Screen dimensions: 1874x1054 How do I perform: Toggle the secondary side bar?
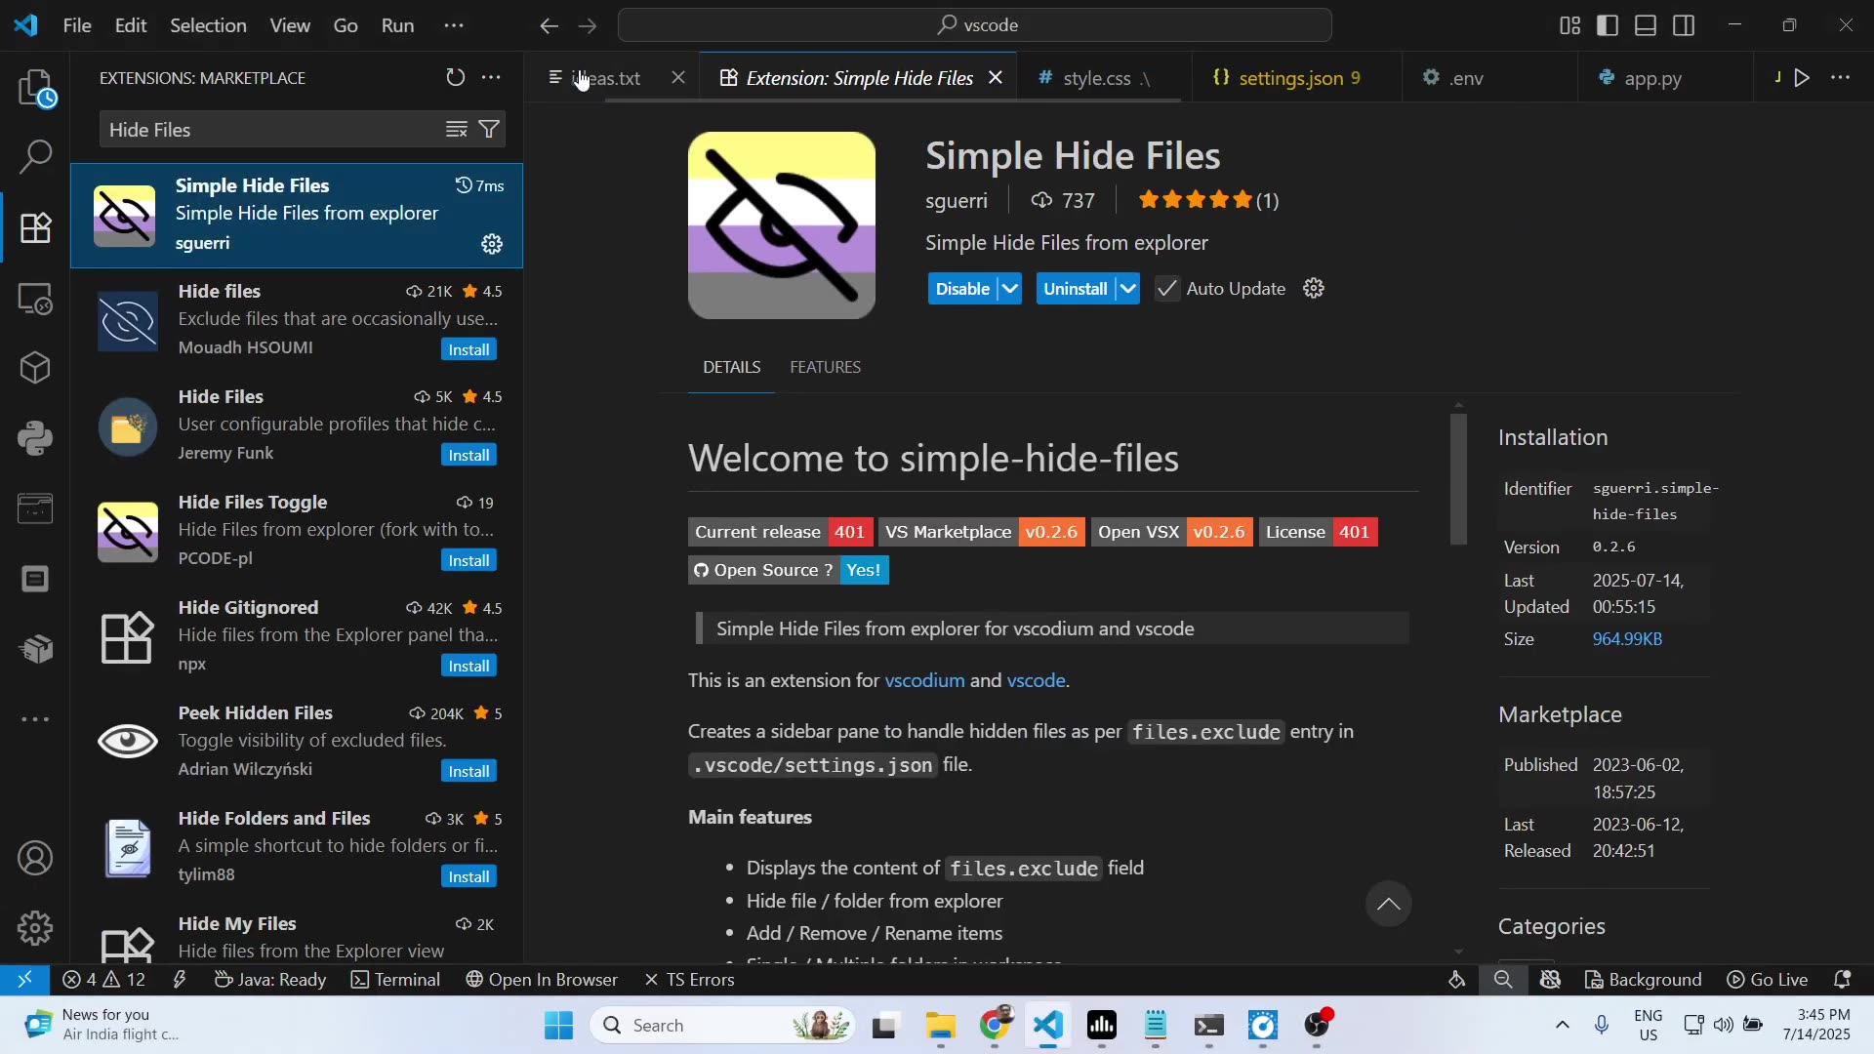tap(1684, 25)
